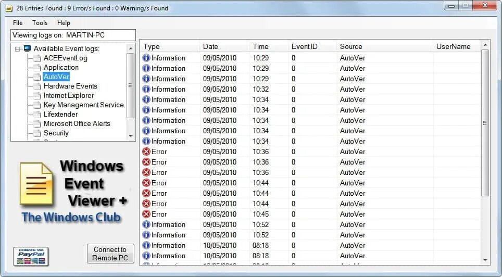502x277 pixels.
Task: Open the Help menu
Action: click(64, 23)
